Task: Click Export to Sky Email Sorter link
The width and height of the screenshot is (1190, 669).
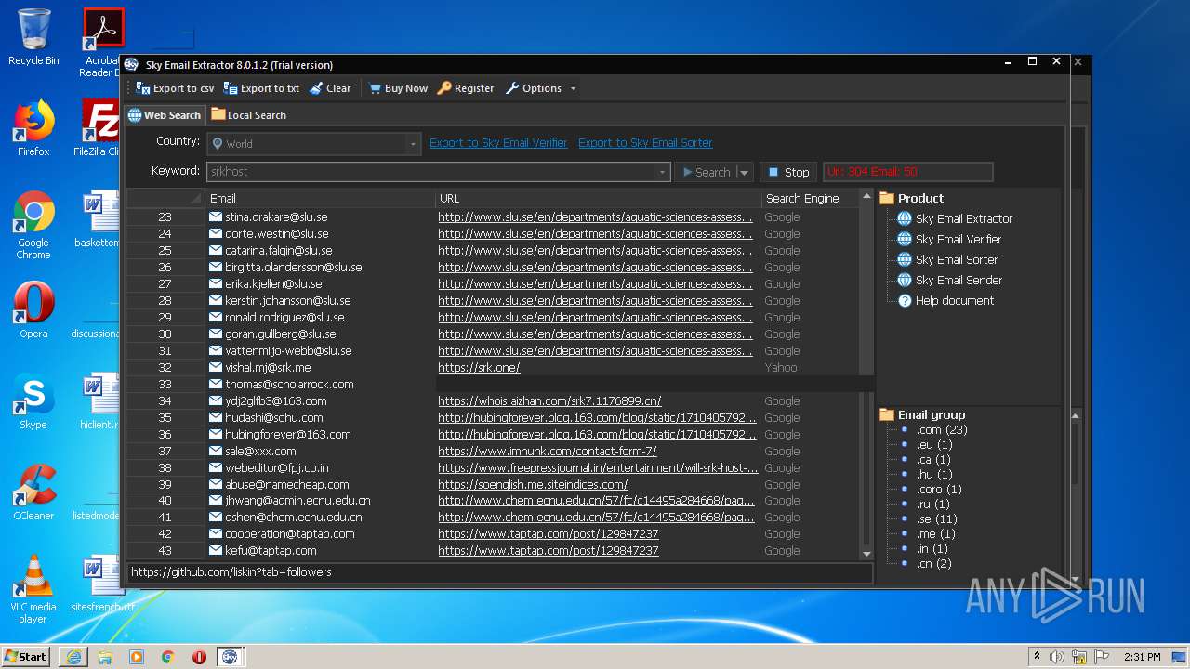Action: 645,143
